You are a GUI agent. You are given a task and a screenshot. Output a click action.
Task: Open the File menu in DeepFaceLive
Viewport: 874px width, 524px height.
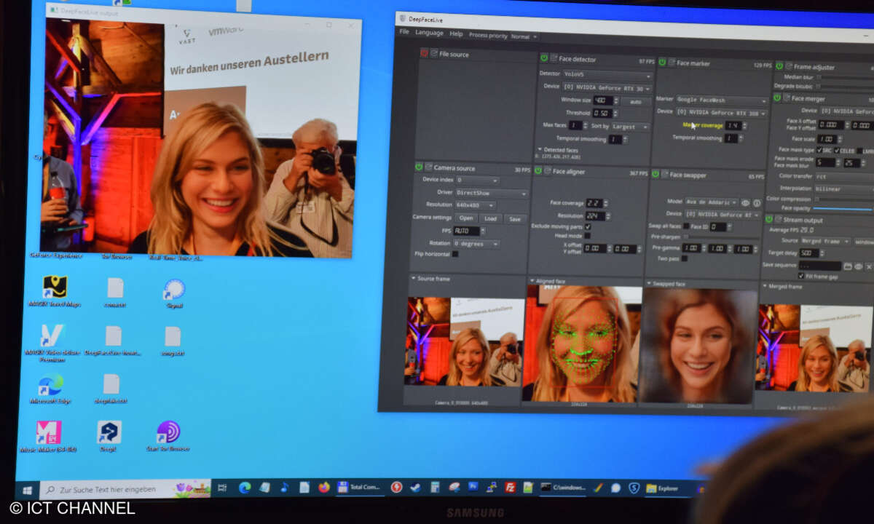tap(404, 32)
